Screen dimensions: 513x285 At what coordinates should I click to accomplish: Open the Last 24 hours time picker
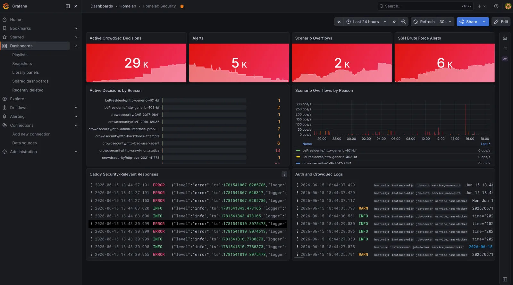coord(366,22)
